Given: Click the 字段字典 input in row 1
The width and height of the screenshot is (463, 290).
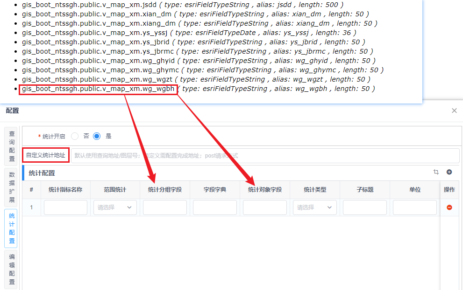Looking at the screenshot, I should click(x=215, y=207).
